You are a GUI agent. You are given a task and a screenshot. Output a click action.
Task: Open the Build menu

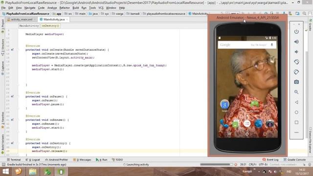click(76, 8)
